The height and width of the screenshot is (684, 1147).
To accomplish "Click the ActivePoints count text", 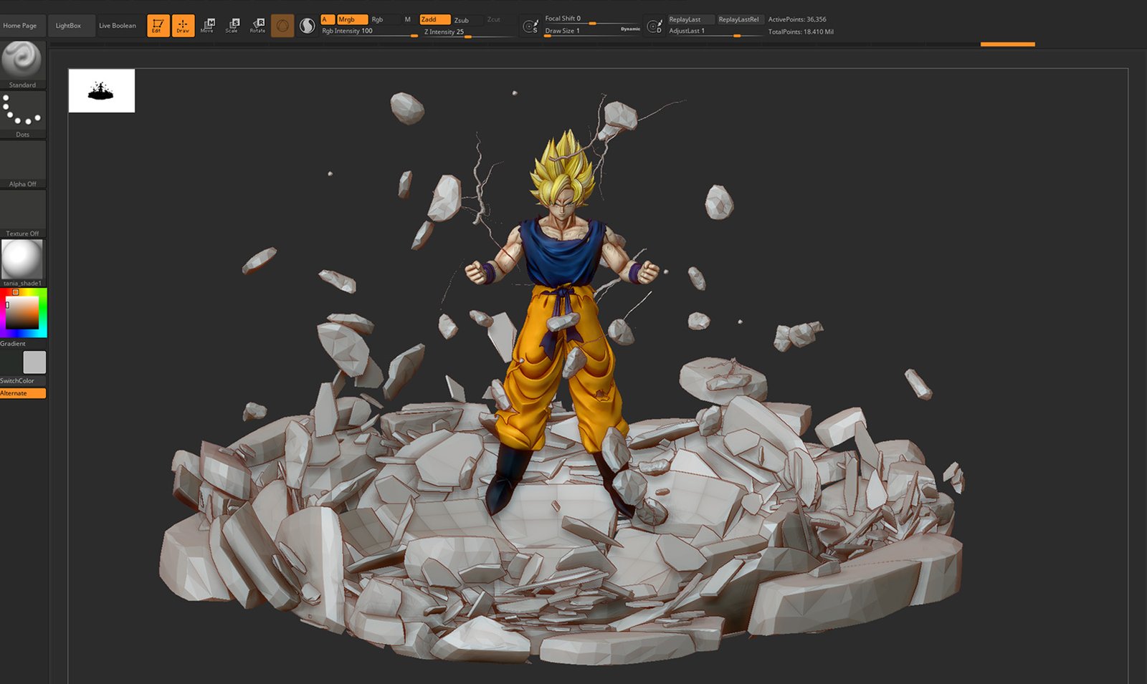I will [797, 19].
